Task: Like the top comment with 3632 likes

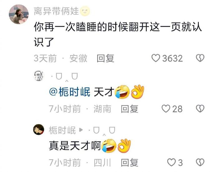Action: [156, 58]
